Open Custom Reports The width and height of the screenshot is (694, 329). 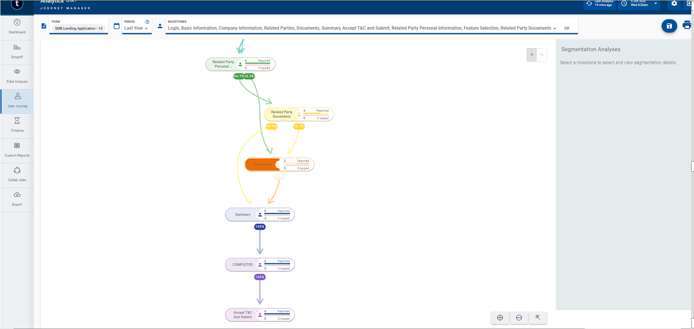coord(17,150)
